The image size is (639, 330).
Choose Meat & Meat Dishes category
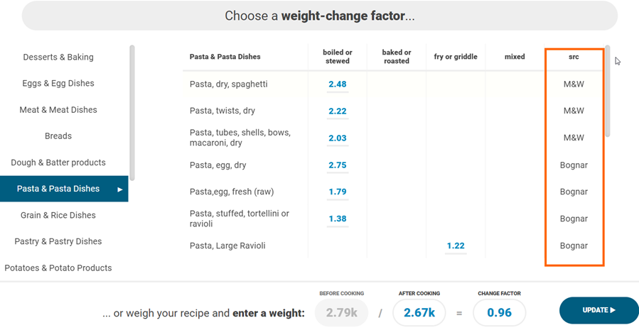tap(58, 110)
